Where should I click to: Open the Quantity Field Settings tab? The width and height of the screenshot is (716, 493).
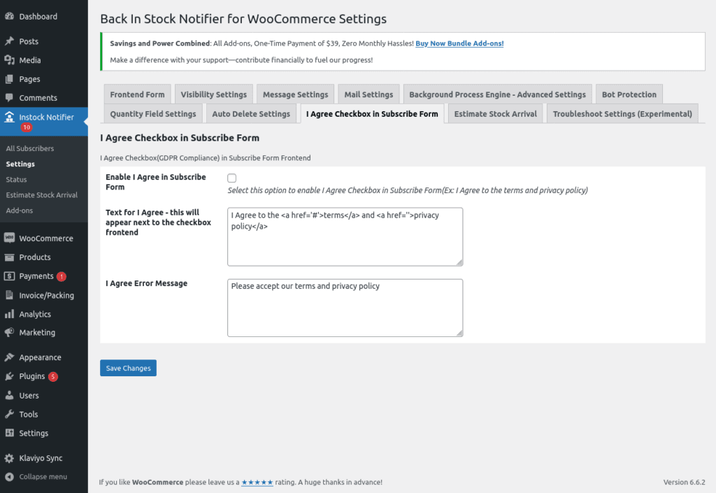pyautogui.click(x=153, y=114)
